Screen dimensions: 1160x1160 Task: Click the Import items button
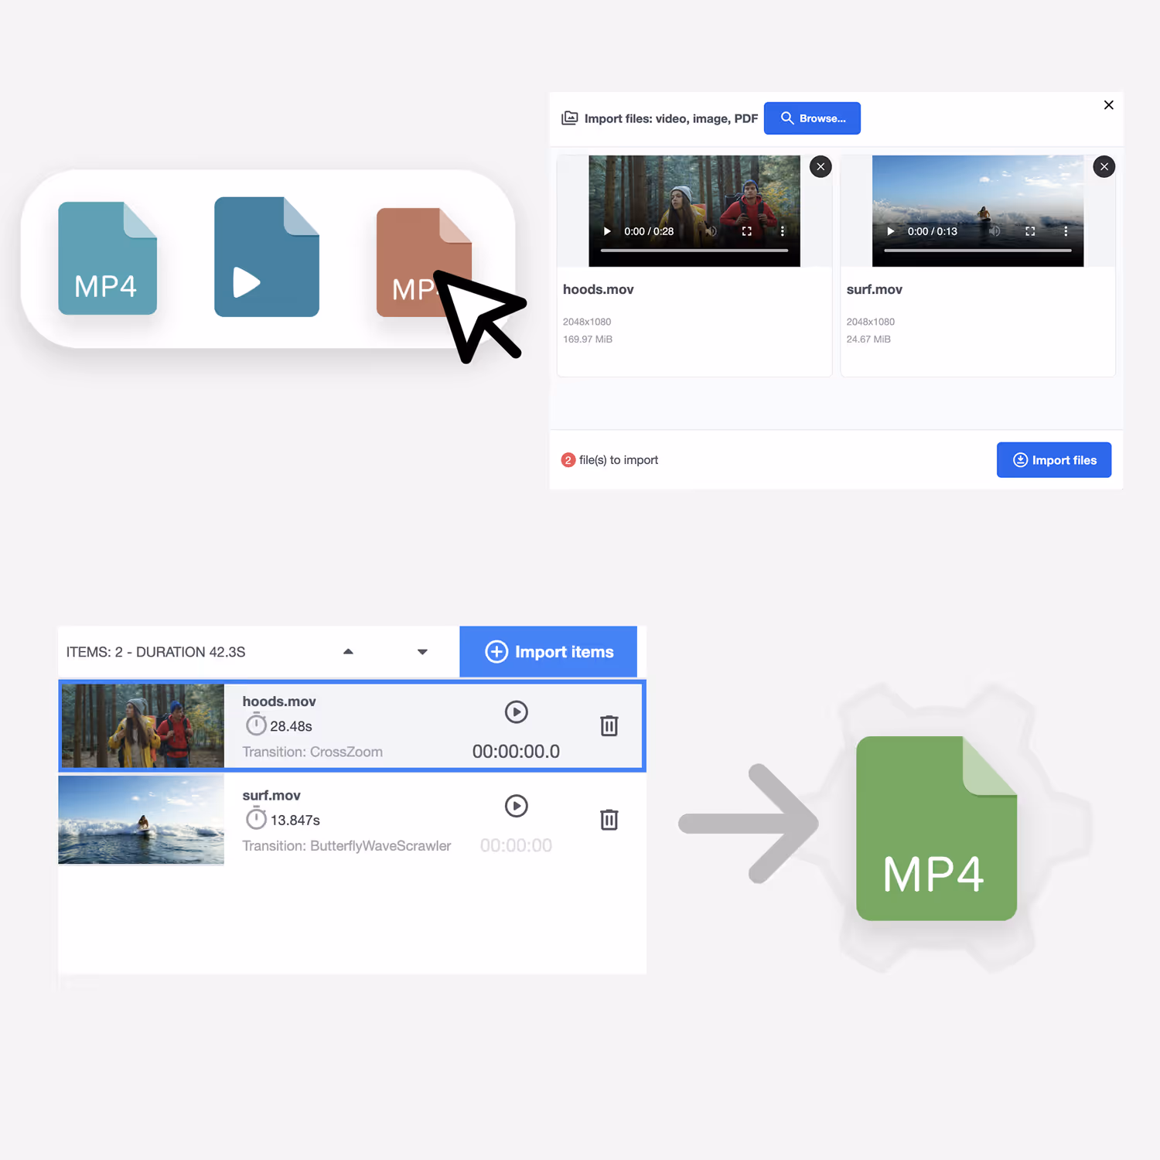(548, 652)
